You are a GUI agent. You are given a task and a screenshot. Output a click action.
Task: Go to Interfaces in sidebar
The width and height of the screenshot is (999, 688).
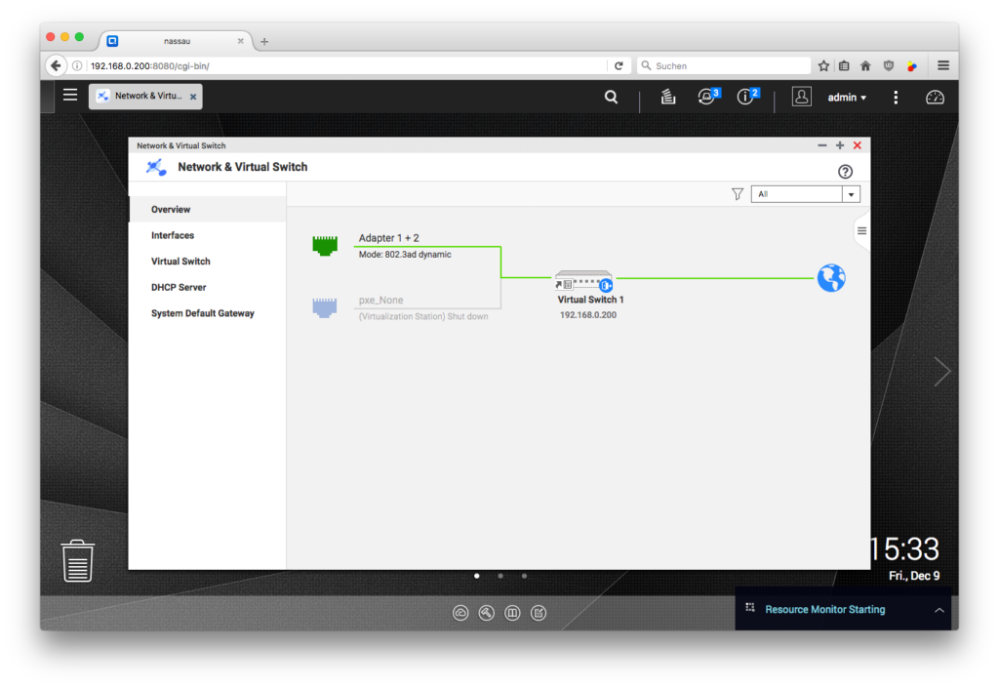(x=173, y=235)
